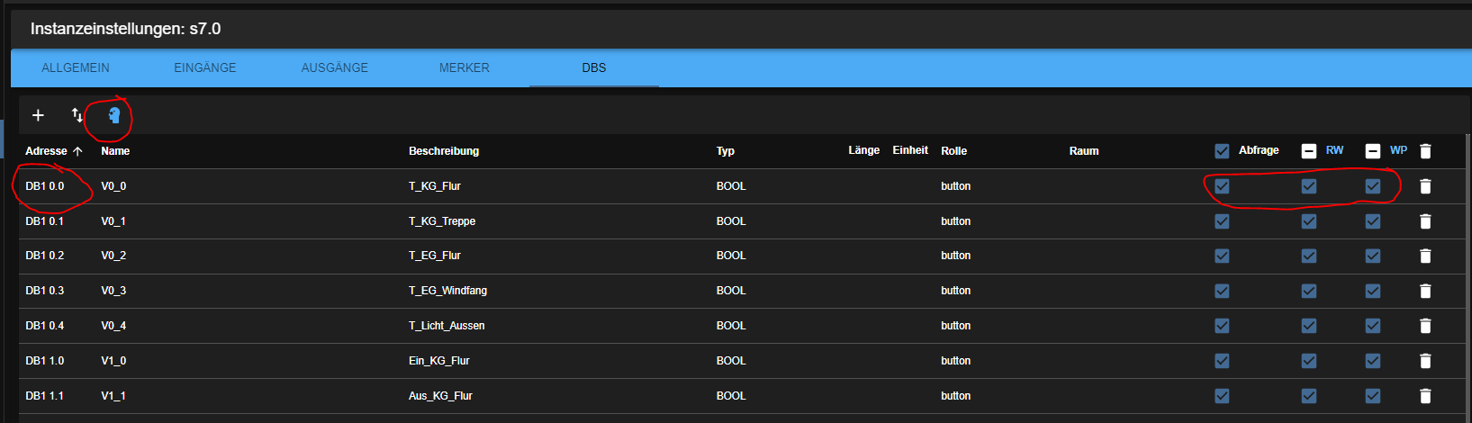This screenshot has height=423, width=1472.
Task: Sort by the Raum column header
Action: [1084, 151]
